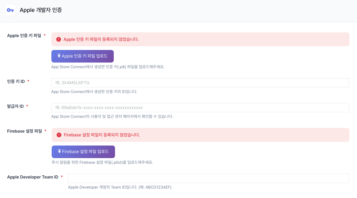Click the red error icon for Apple 인증 키
This screenshot has width=357, height=198.
click(x=59, y=39)
